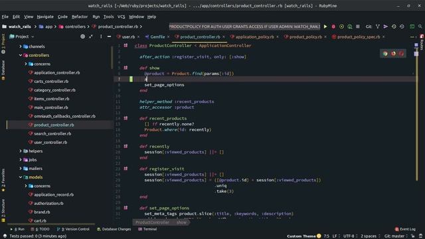Image resolution: width=425 pixels, height=239 pixels.
Task: Click the Custom Theme smiley icon
Action: (x=319, y=236)
